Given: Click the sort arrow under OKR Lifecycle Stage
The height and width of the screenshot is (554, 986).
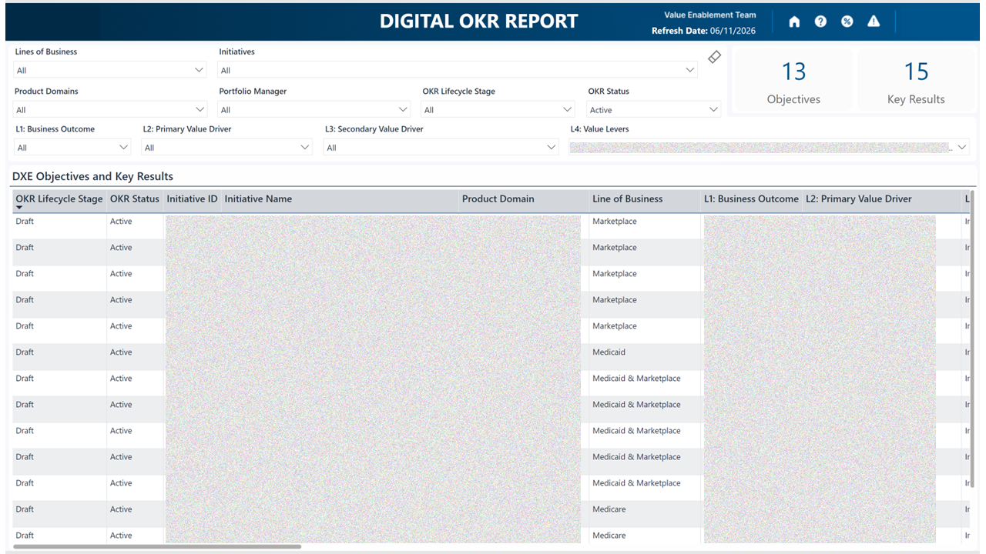Looking at the screenshot, I should (x=19, y=208).
